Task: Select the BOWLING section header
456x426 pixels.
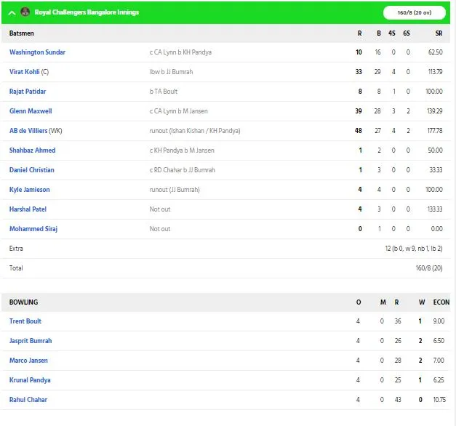Action: 23,302
